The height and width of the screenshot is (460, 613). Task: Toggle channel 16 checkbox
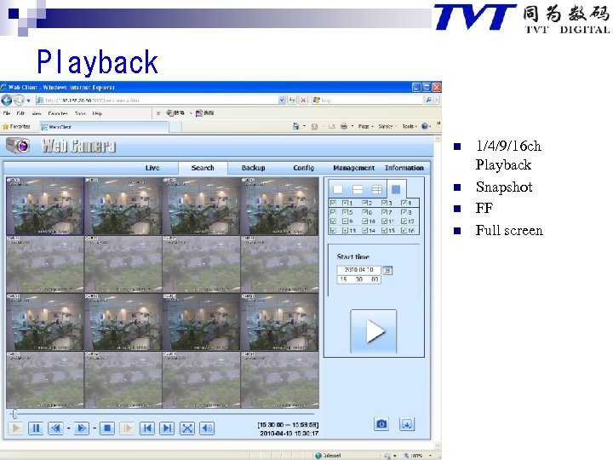pyautogui.click(x=404, y=230)
